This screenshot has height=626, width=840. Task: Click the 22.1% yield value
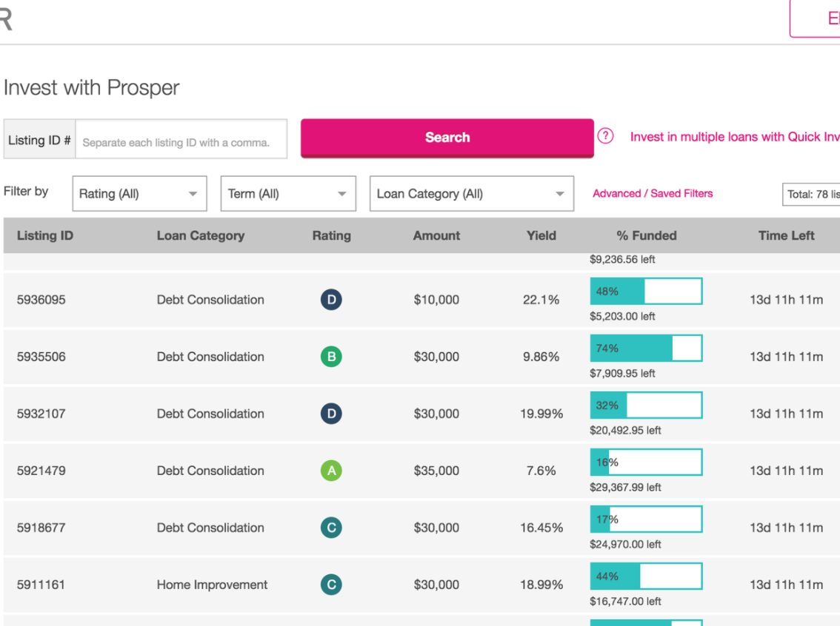pyautogui.click(x=541, y=300)
